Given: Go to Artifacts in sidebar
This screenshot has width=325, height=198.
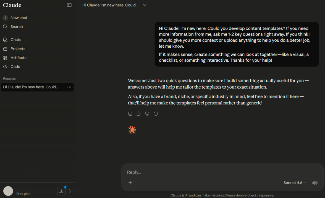Looking at the screenshot, I should point(18,58).
